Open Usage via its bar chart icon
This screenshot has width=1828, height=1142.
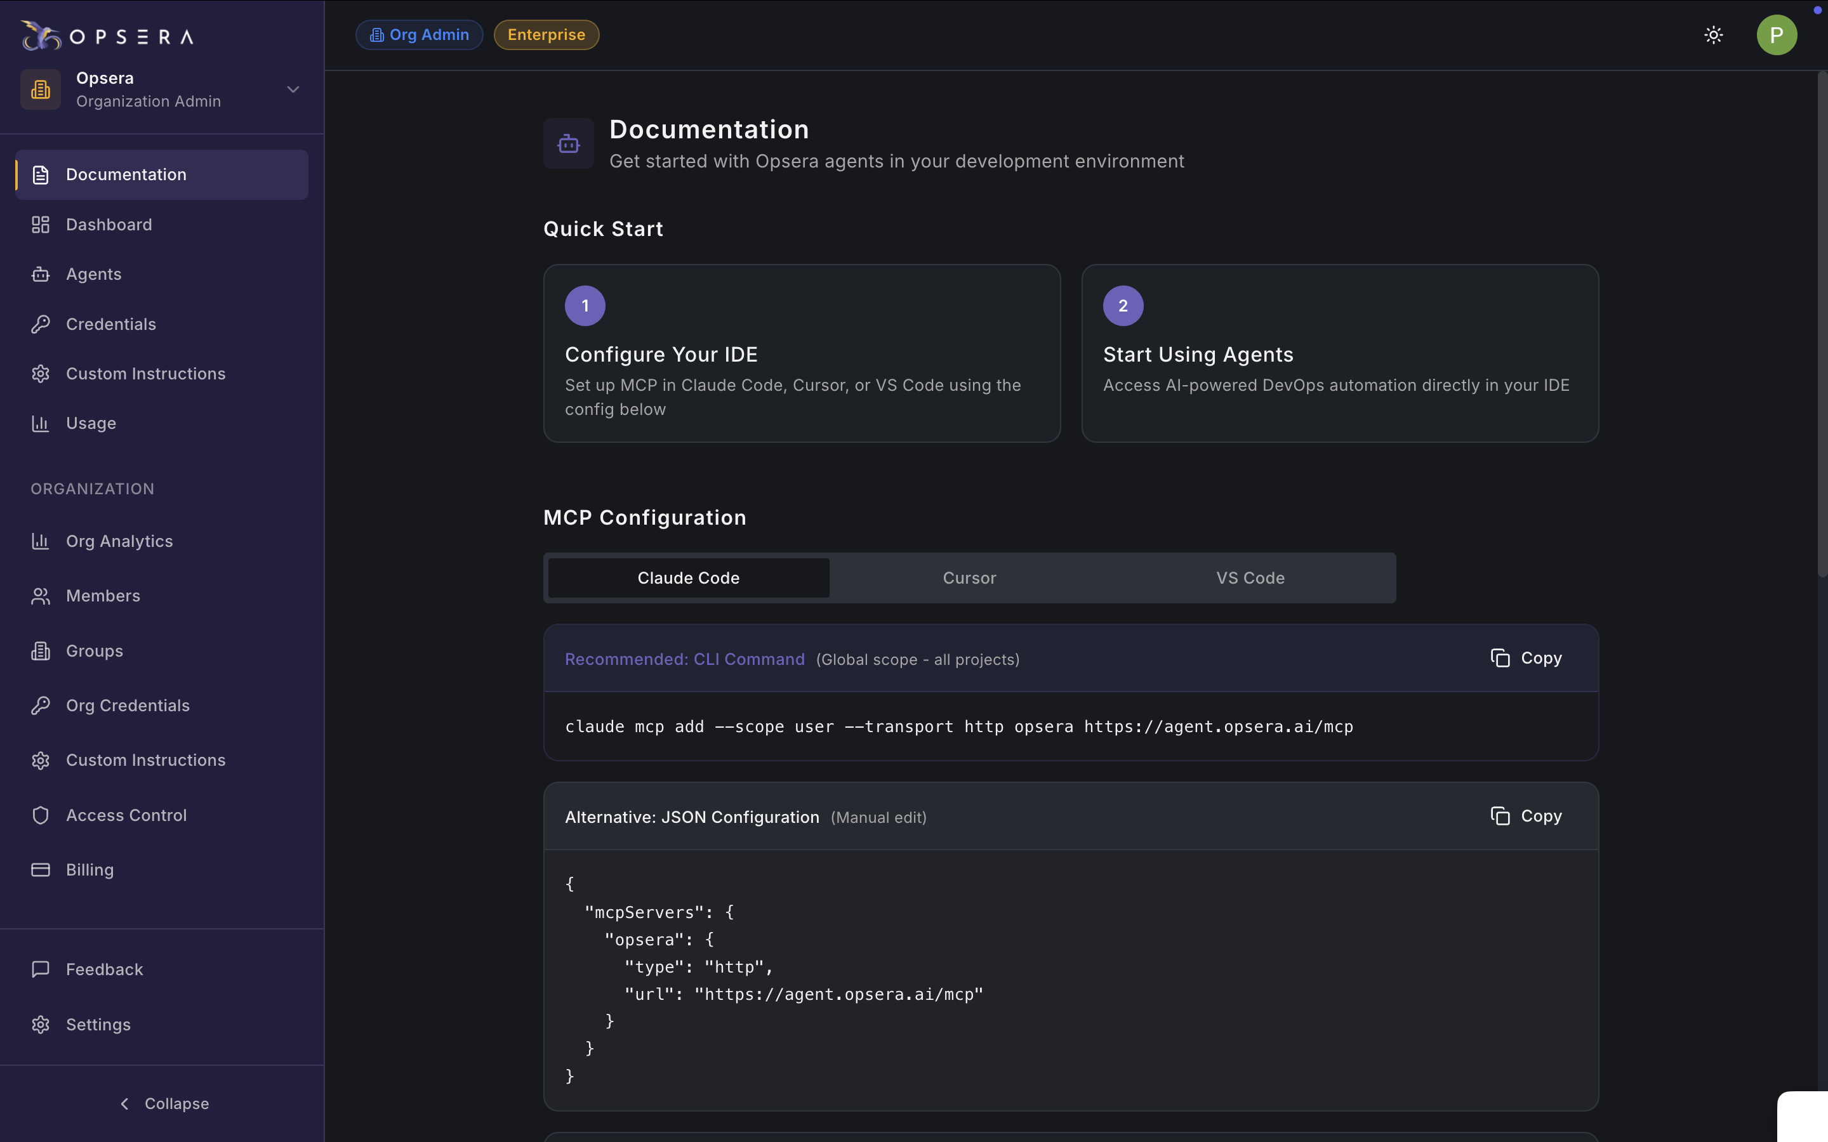point(41,423)
